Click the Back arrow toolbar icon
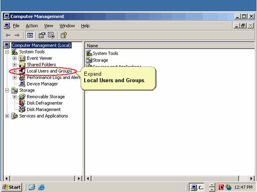The height and width of the screenshot is (192, 257). click(x=8, y=35)
